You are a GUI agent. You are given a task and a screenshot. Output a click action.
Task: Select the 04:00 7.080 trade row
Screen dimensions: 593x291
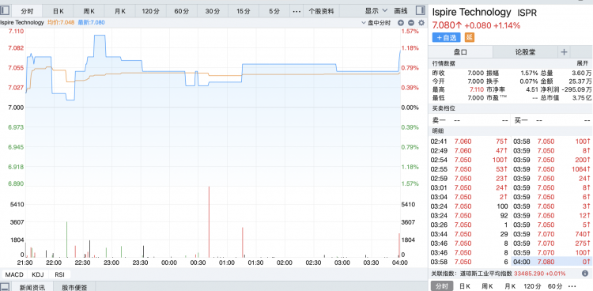552,262
